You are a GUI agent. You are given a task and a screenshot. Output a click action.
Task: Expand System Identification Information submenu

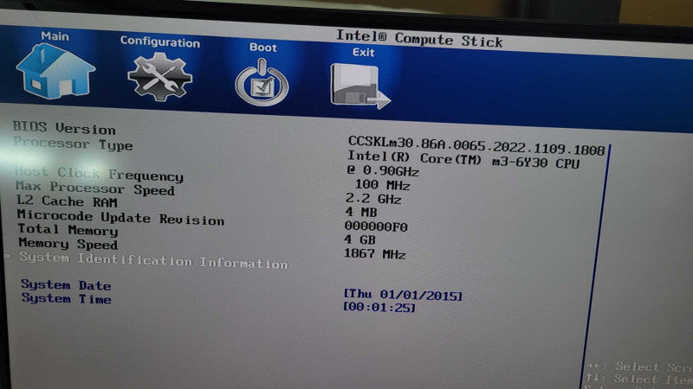tap(153, 260)
